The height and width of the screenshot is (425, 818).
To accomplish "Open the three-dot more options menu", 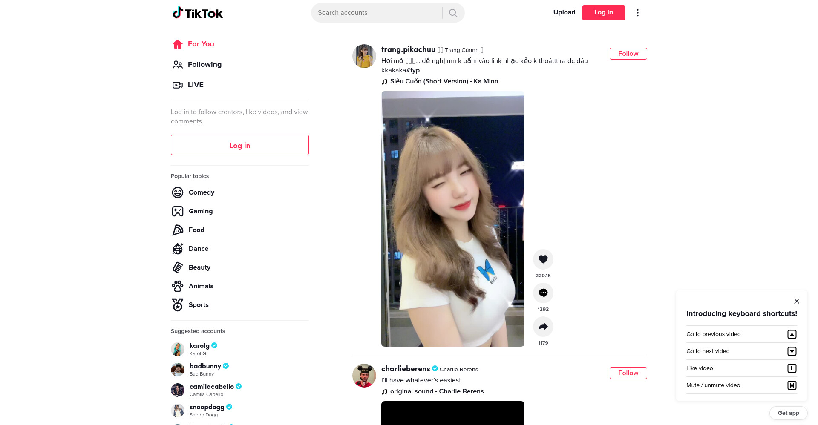I will 637,13.
